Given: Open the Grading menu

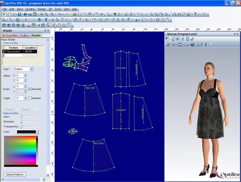Looking at the screenshot, I should (x=30, y=9).
